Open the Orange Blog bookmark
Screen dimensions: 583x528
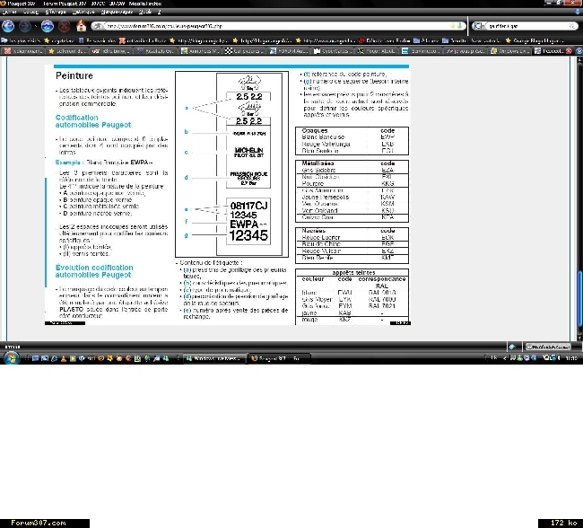click(535, 40)
